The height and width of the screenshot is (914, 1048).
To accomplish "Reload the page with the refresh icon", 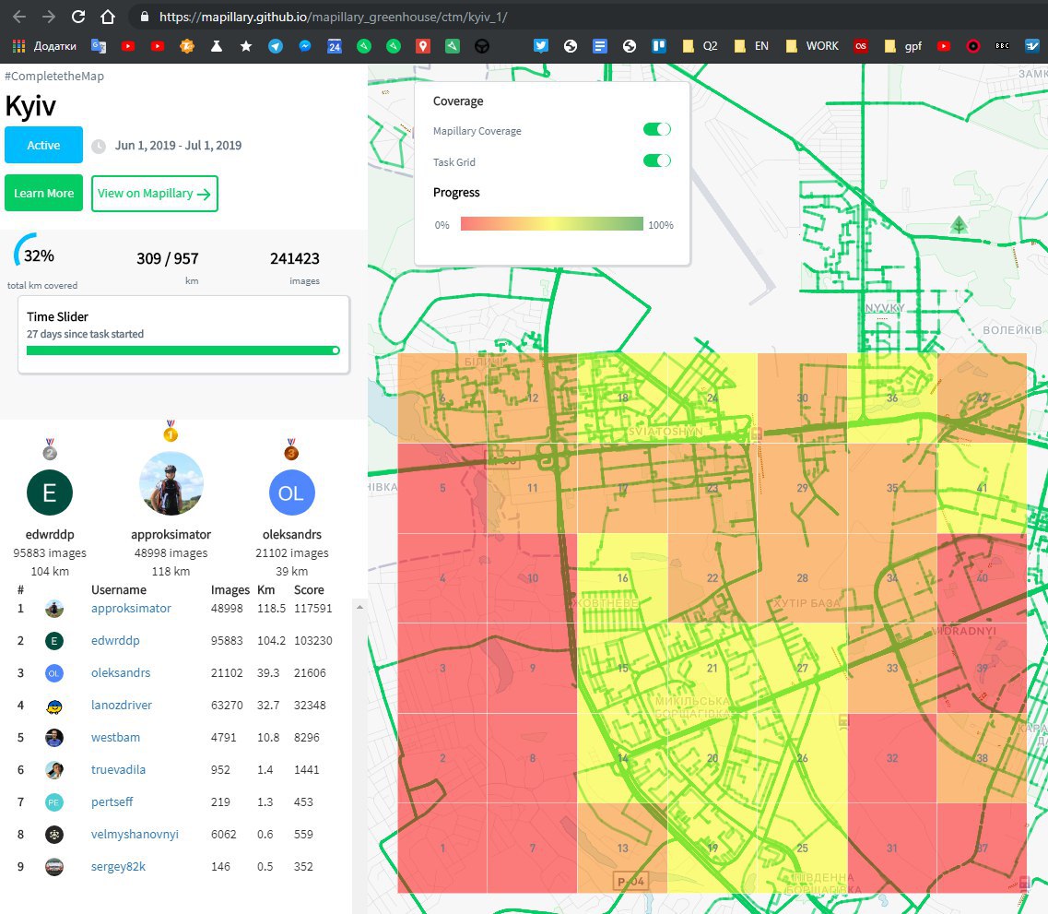I will (78, 17).
